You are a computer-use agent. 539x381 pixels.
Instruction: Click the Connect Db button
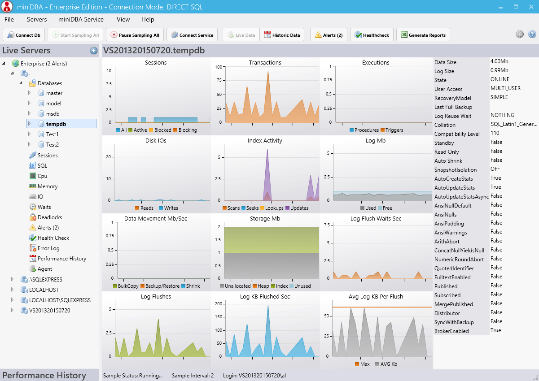coord(24,35)
